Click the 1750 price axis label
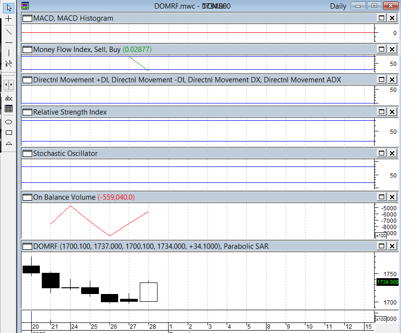 point(390,274)
